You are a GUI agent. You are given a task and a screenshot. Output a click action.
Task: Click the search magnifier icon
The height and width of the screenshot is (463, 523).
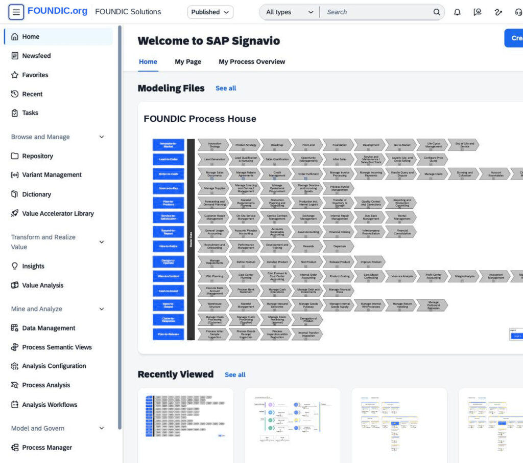pyautogui.click(x=437, y=12)
